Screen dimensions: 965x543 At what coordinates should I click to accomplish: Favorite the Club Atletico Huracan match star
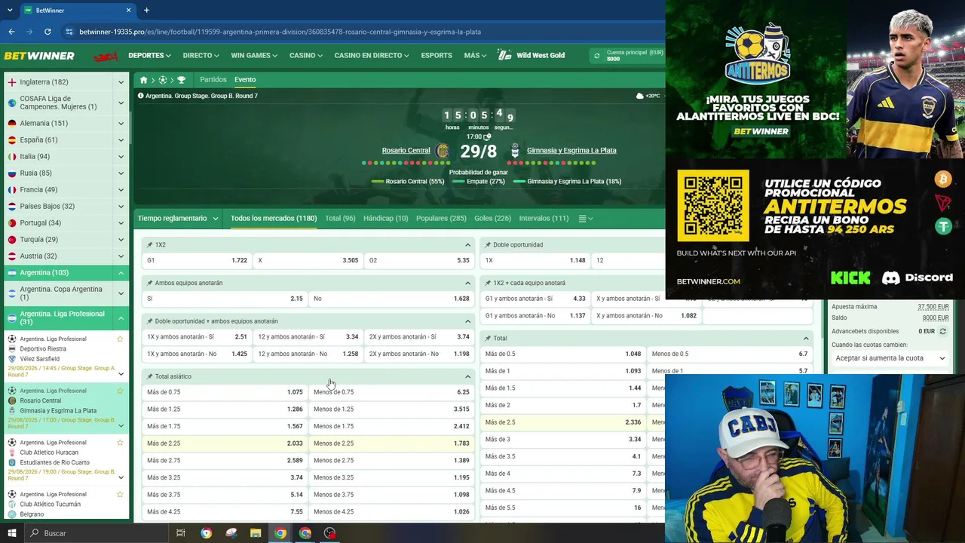point(120,443)
